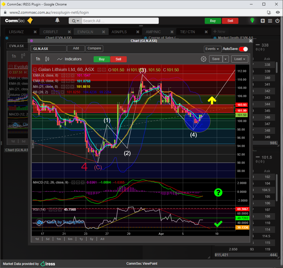The height and width of the screenshot is (268, 283).
Task: Click the green Buy button in header
Action: click(213, 21)
